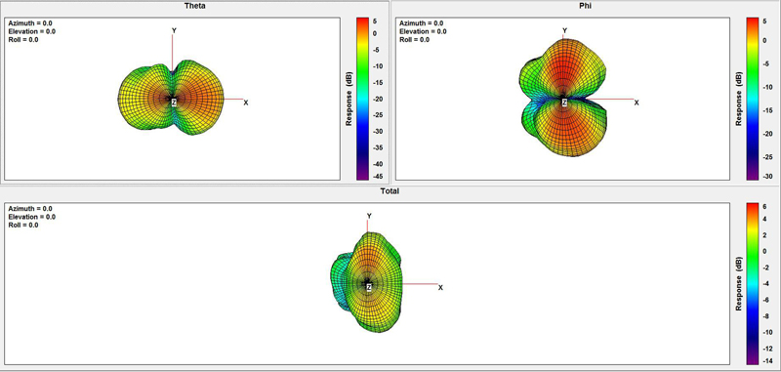Click the Roll = 0.0 label in Theta plot
This screenshot has height=372, width=781.
click(23, 40)
